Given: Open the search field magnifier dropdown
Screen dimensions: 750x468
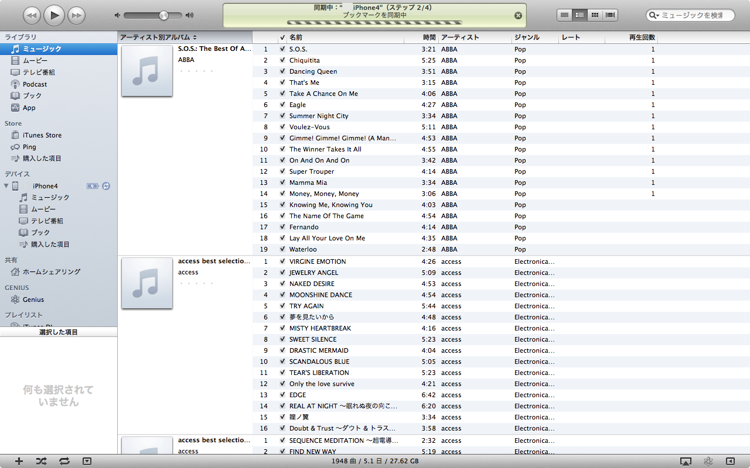Looking at the screenshot, I should click(655, 15).
